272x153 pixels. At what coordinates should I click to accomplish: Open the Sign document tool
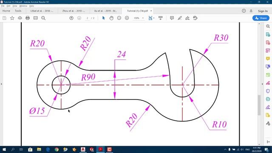pyautogui.click(x=187, y=18)
